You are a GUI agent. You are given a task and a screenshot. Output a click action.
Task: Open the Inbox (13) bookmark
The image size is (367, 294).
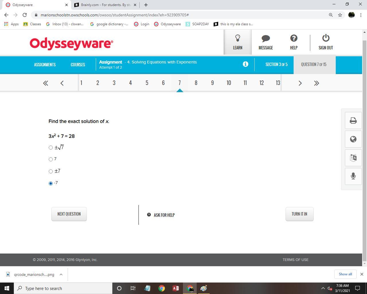point(65,24)
